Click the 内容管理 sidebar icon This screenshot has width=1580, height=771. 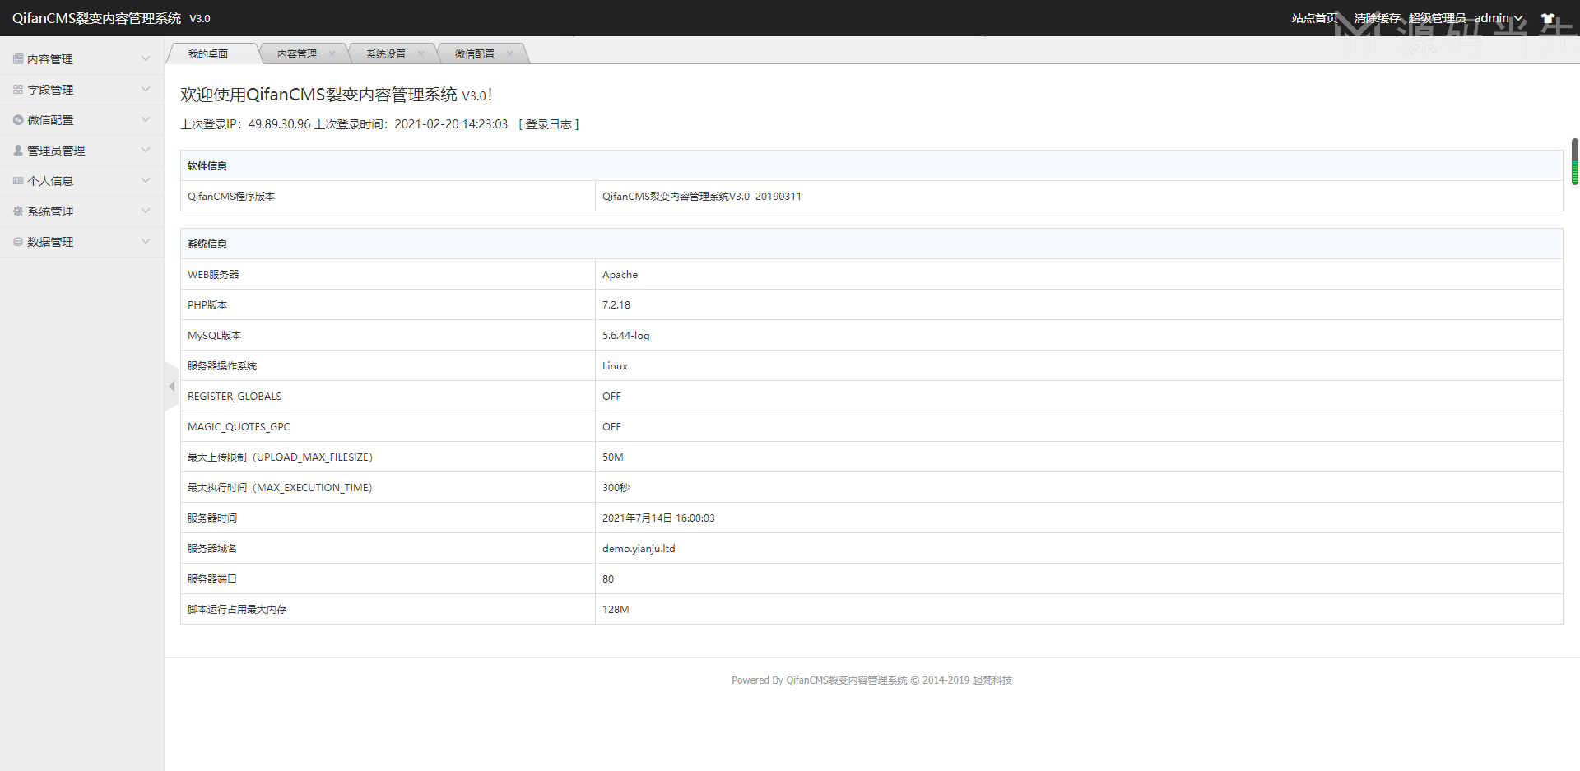[18, 59]
